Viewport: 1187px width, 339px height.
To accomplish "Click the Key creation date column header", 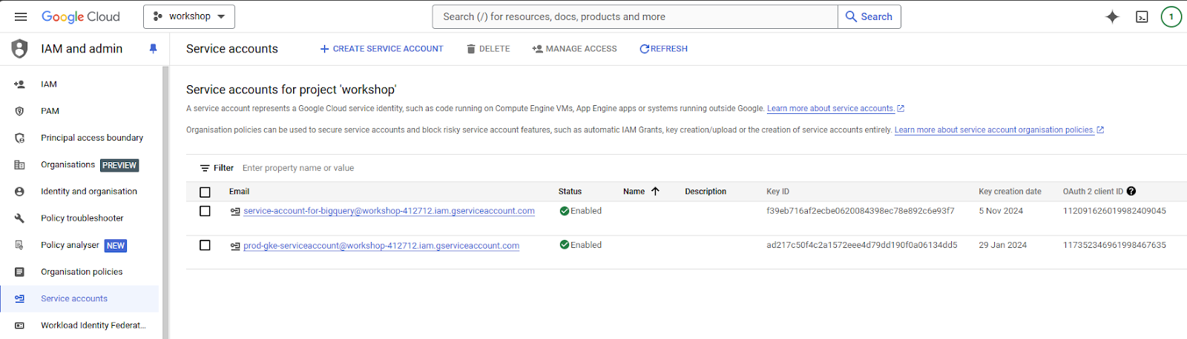I will [1010, 192].
